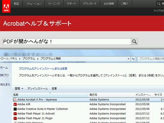Sort by the インストール date column header
164x123 pixels.
(143, 95)
